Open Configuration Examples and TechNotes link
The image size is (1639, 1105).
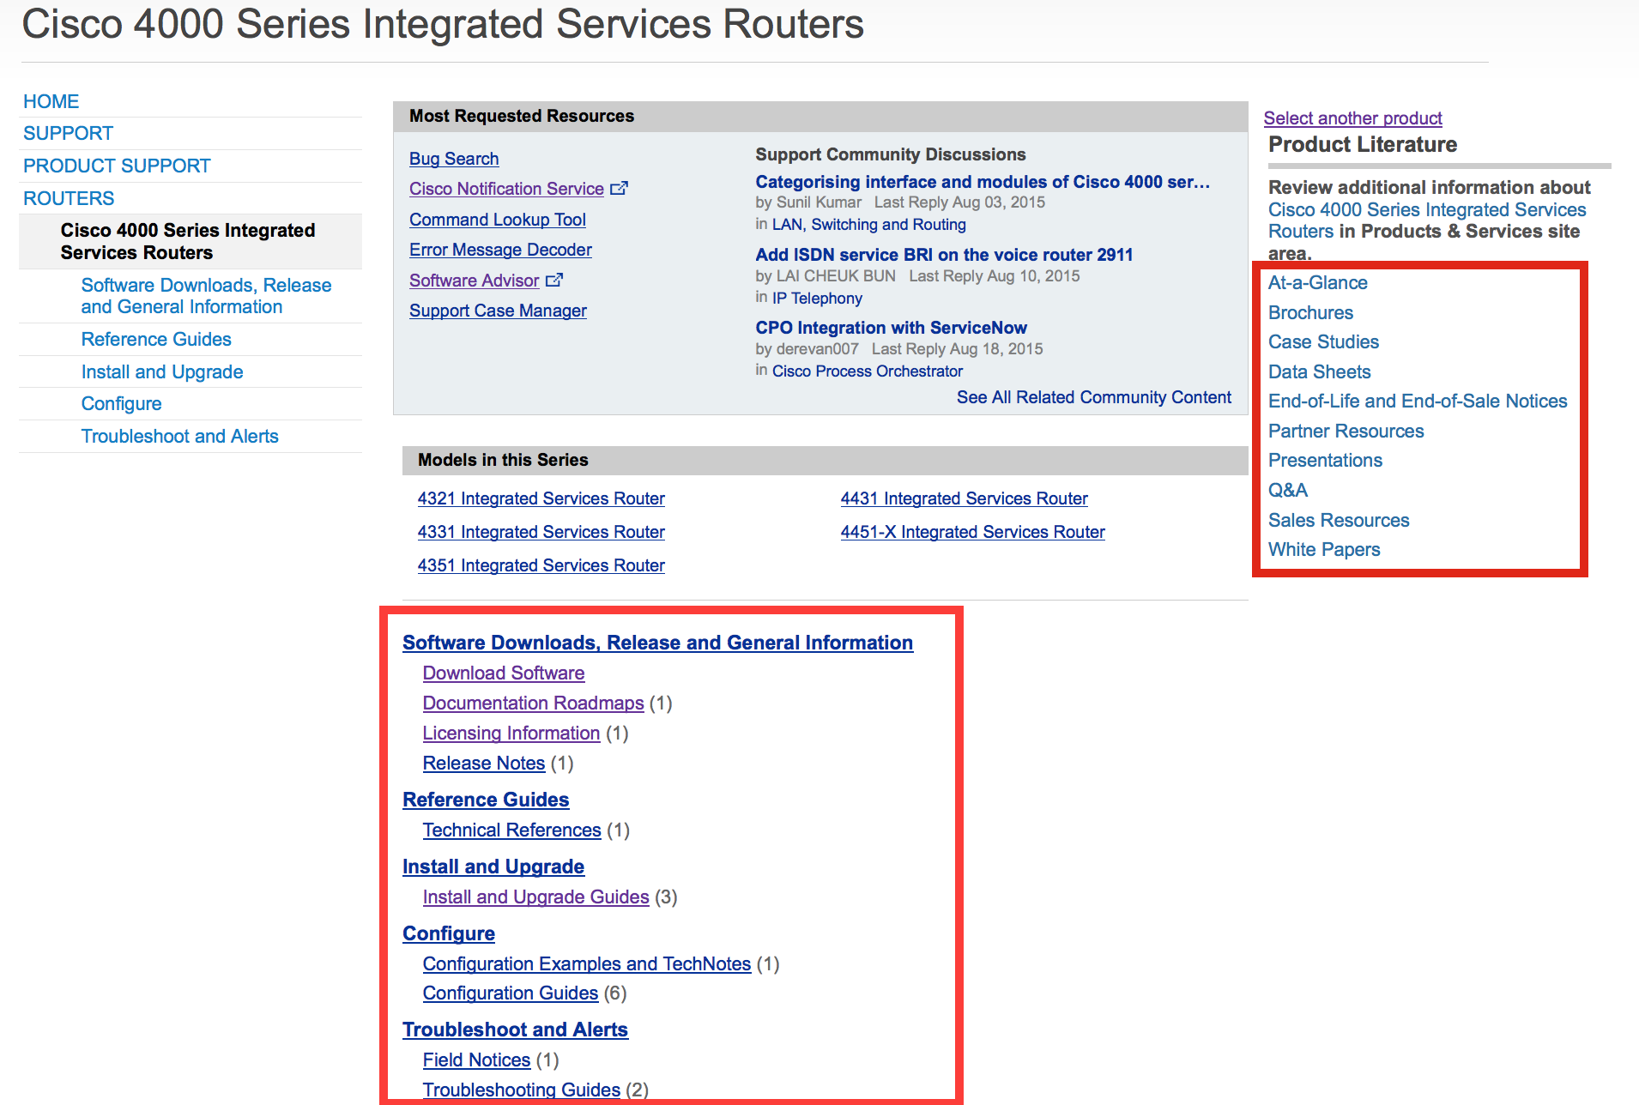tap(587, 964)
